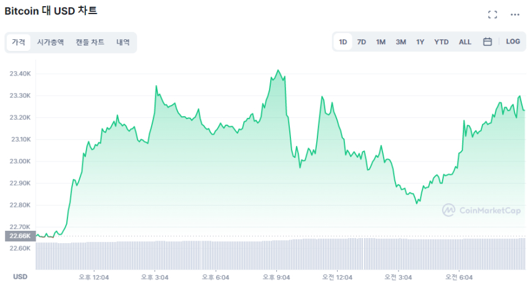Click the Bitcoin 대 USD 차트 title
Image resolution: width=528 pixels, height=283 pixels.
pyautogui.click(x=51, y=11)
